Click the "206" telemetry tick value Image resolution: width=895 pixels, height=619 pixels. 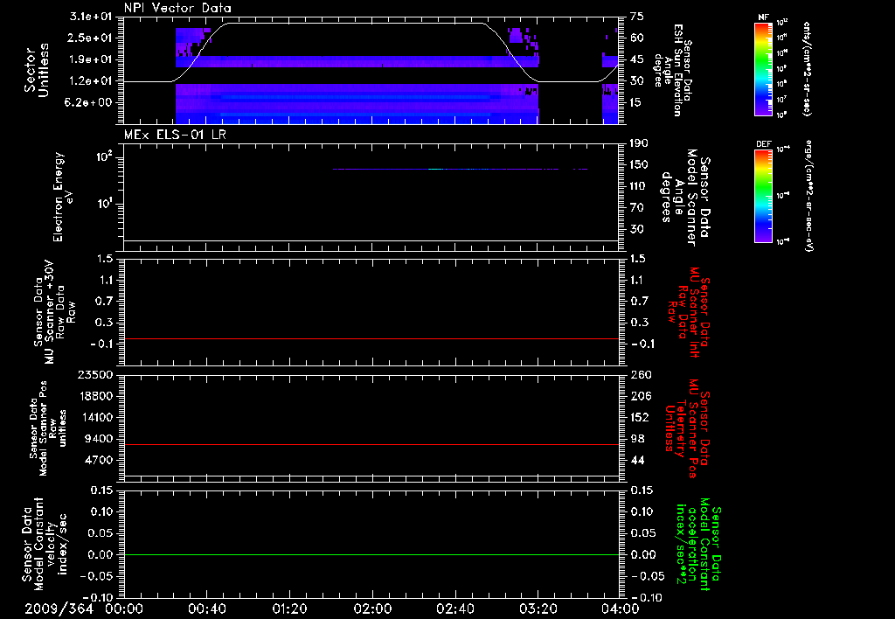pos(640,396)
